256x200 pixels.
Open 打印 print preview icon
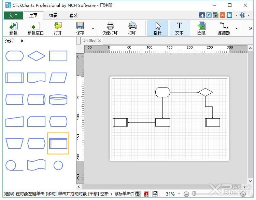point(132,28)
